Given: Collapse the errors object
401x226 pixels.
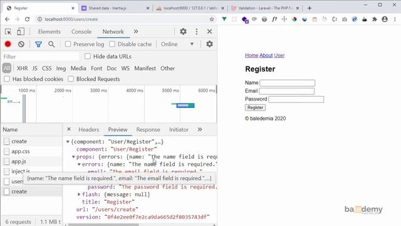Looking at the screenshot, I should (x=79, y=164).
